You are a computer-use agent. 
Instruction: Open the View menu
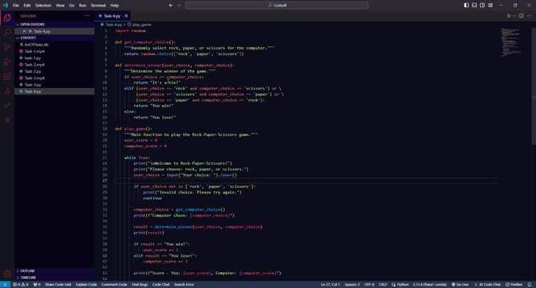tap(60, 5)
